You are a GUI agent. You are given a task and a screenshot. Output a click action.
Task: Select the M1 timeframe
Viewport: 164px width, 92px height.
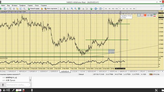click(106, 9)
